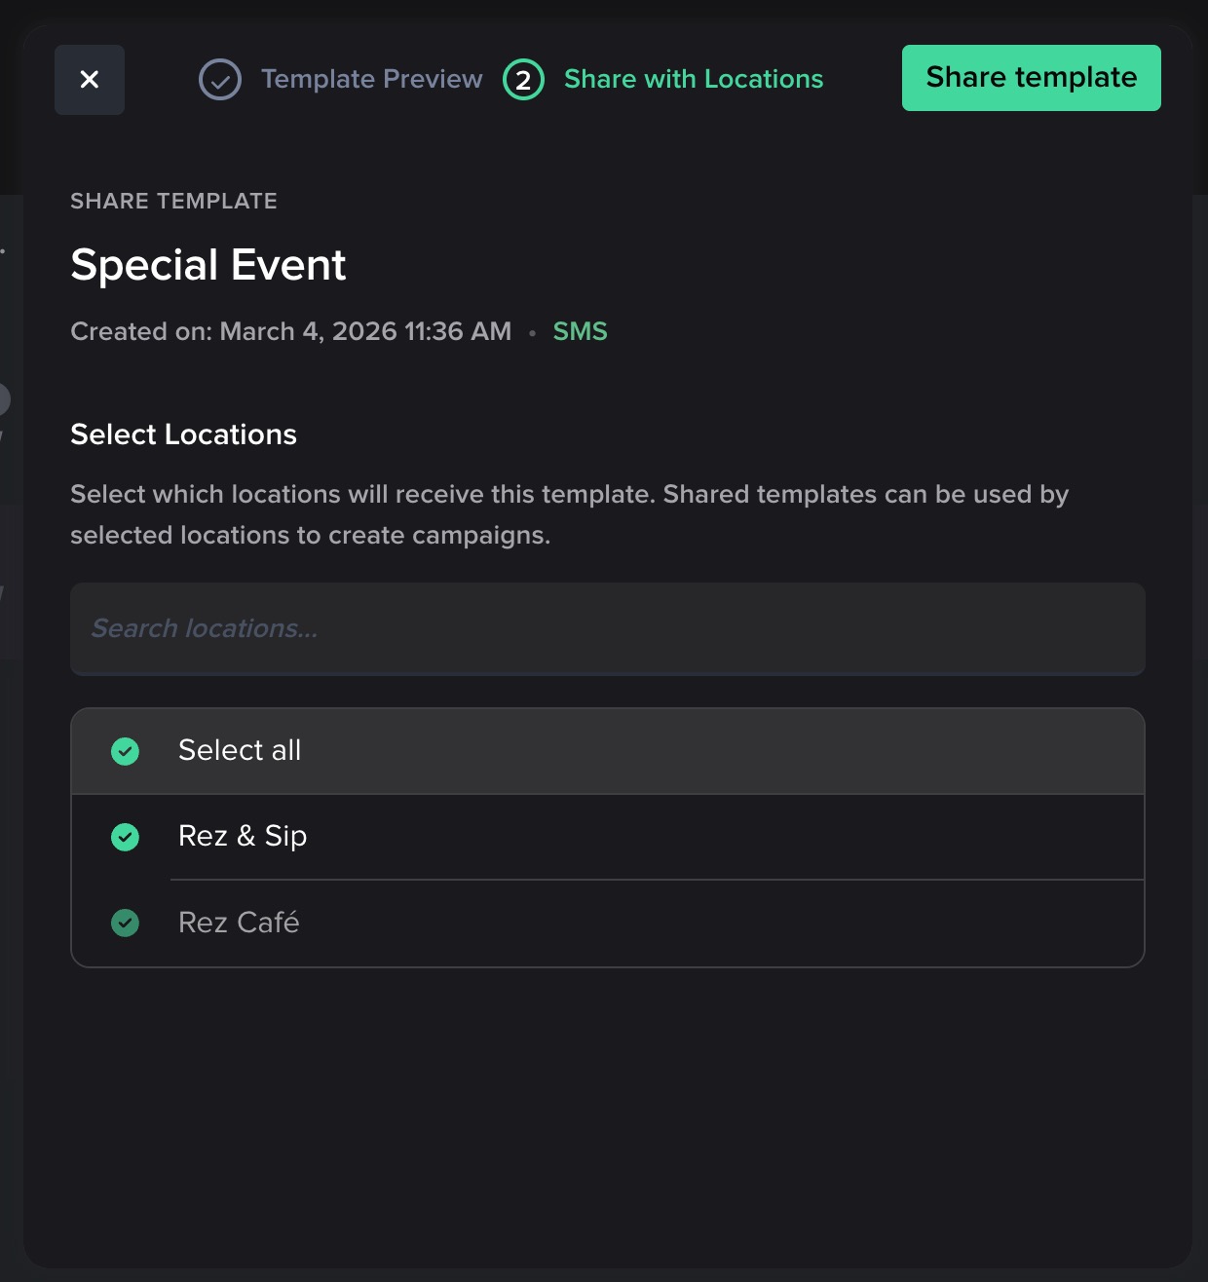Toggle the Select all checkbox
This screenshot has width=1208, height=1282.
click(x=126, y=751)
